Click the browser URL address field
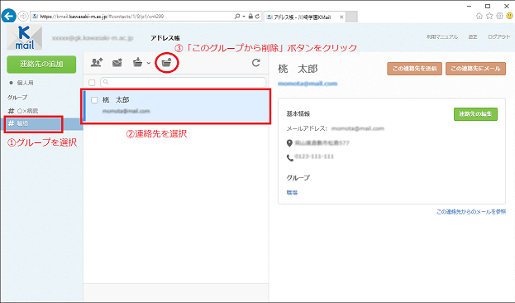The width and height of the screenshot is (515, 303). [x=131, y=16]
